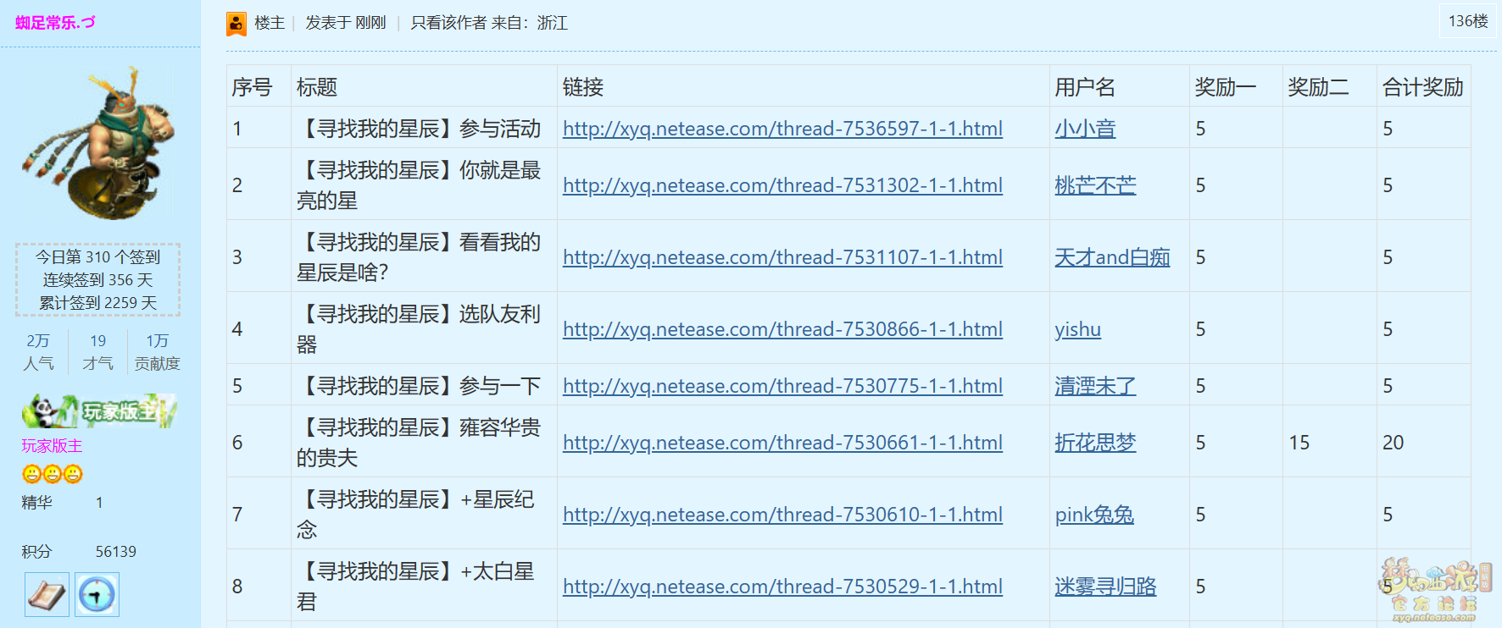Viewport: 1502px width, 628px height.
Task: Open the book medal icon under 积分
Action: click(47, 595)
